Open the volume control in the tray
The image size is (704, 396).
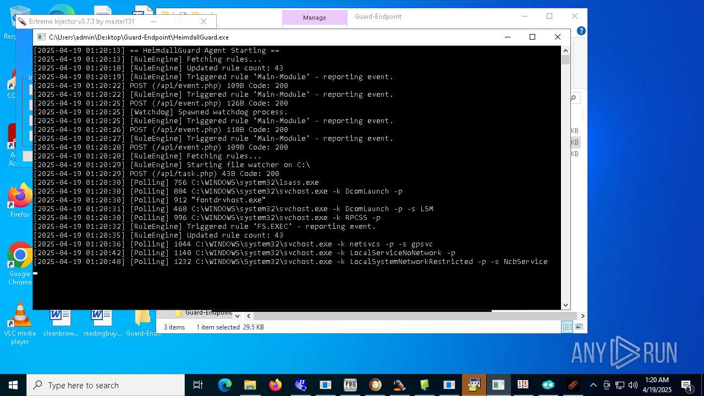(x=632, y=385)
